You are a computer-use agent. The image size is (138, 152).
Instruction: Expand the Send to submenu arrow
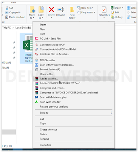[111, 113]
